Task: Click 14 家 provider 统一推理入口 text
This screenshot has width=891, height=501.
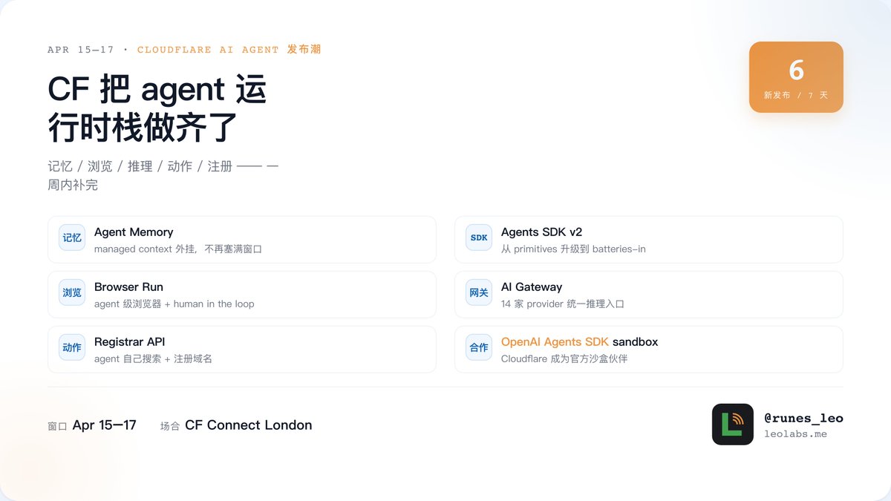Action: pos(563,304)
